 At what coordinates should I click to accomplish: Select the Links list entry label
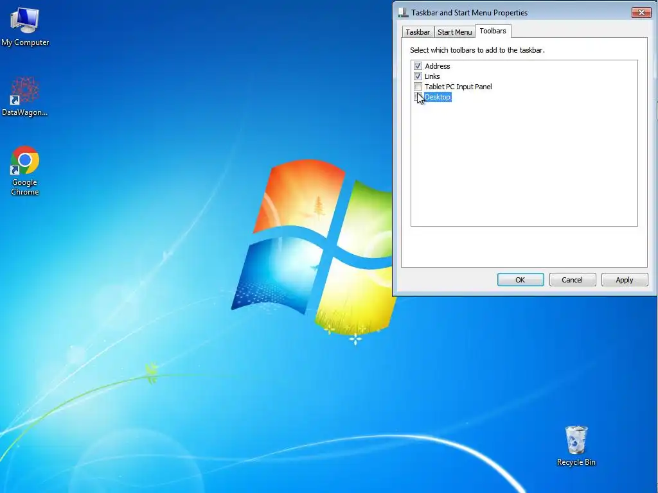pos(432,76)
